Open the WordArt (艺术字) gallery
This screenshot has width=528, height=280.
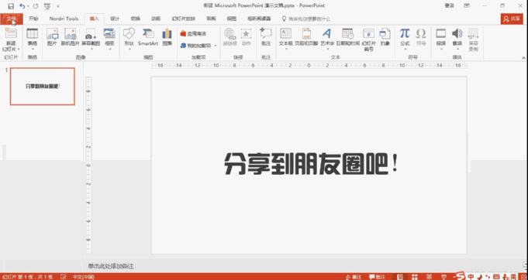point(327,39)
